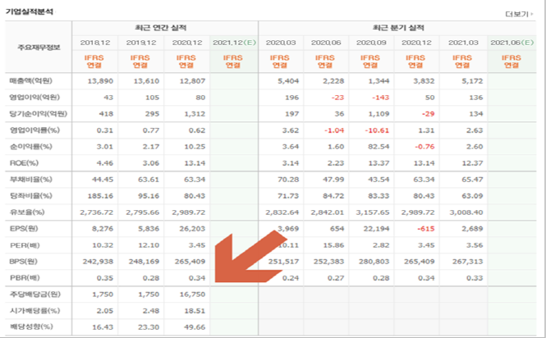The width and height of the screenshot is (546, 338).
Task: Click the 시가배당률(%) row label
Action: click(34, 311)
